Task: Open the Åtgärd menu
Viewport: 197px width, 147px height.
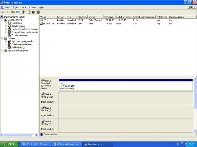Action: click(16, 7)
